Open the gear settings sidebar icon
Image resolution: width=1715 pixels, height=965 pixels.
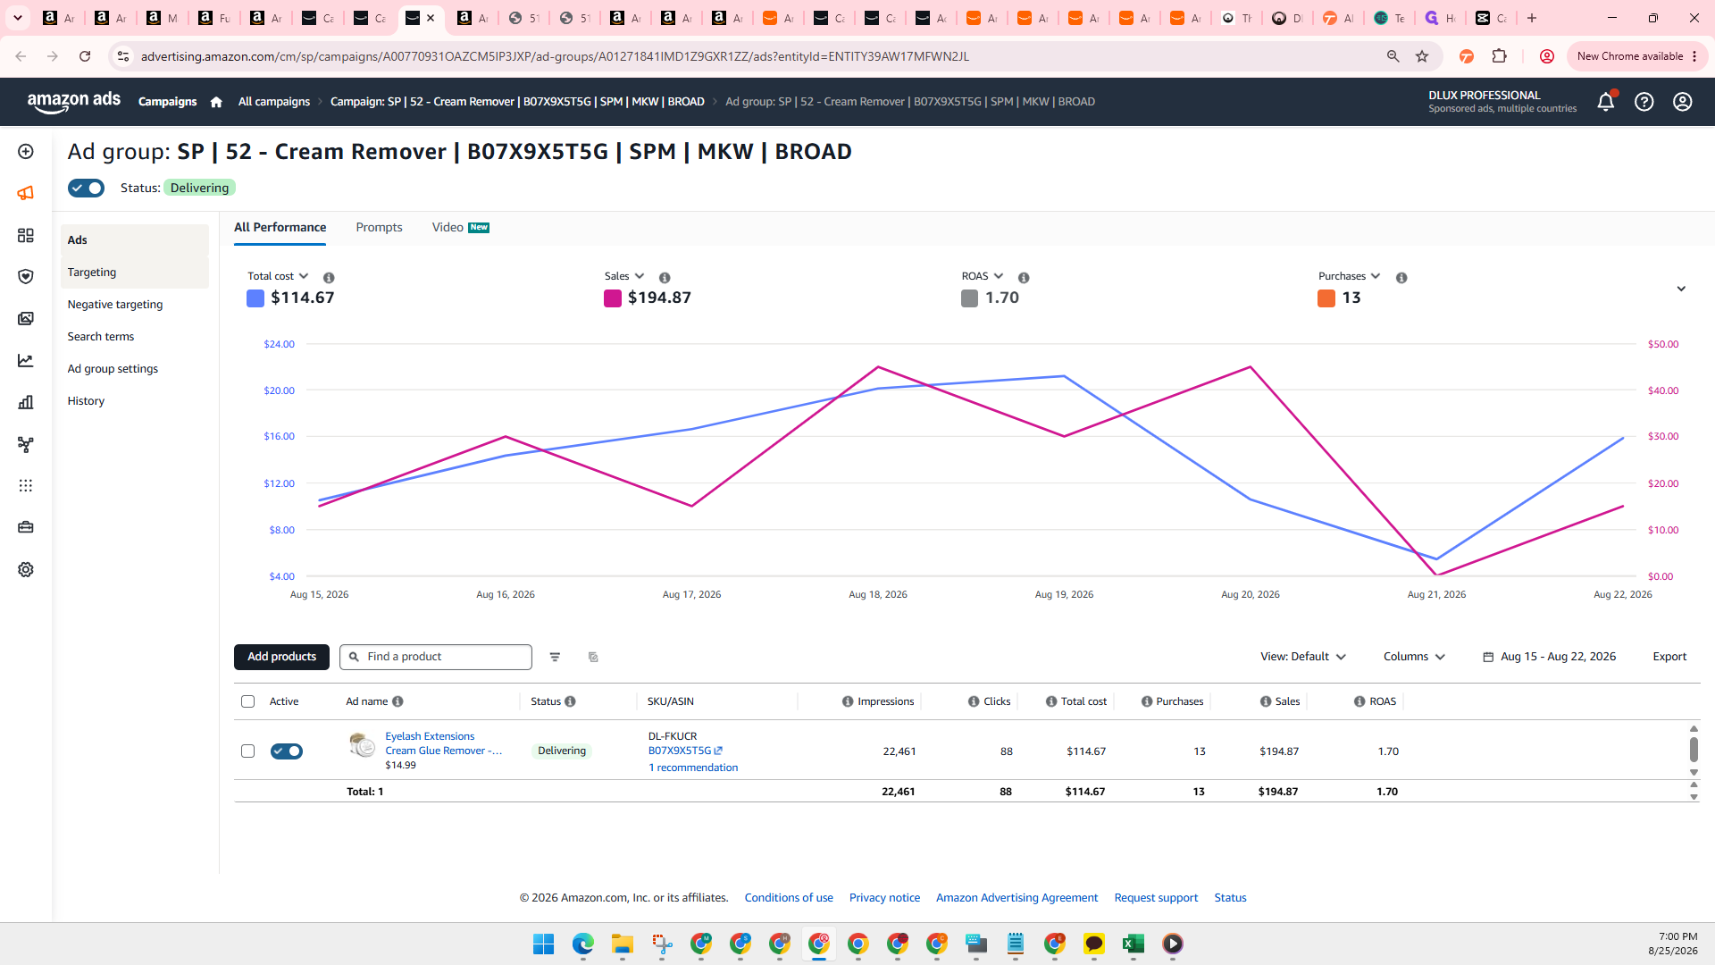tap(26, 569)
